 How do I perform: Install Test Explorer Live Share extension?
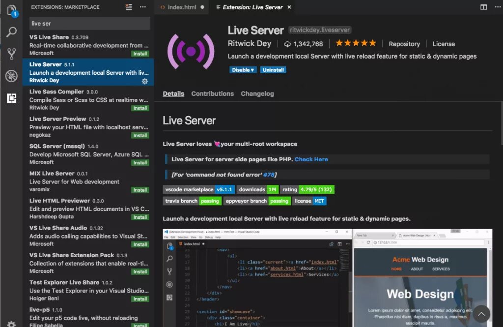pyautogui.click(x=140, y=299)
